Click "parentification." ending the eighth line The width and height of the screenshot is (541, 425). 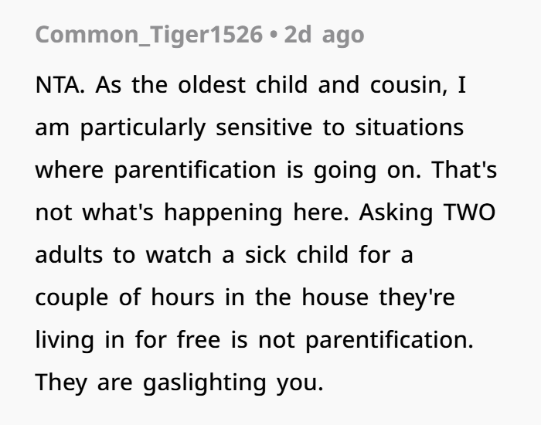coord(390,341)
